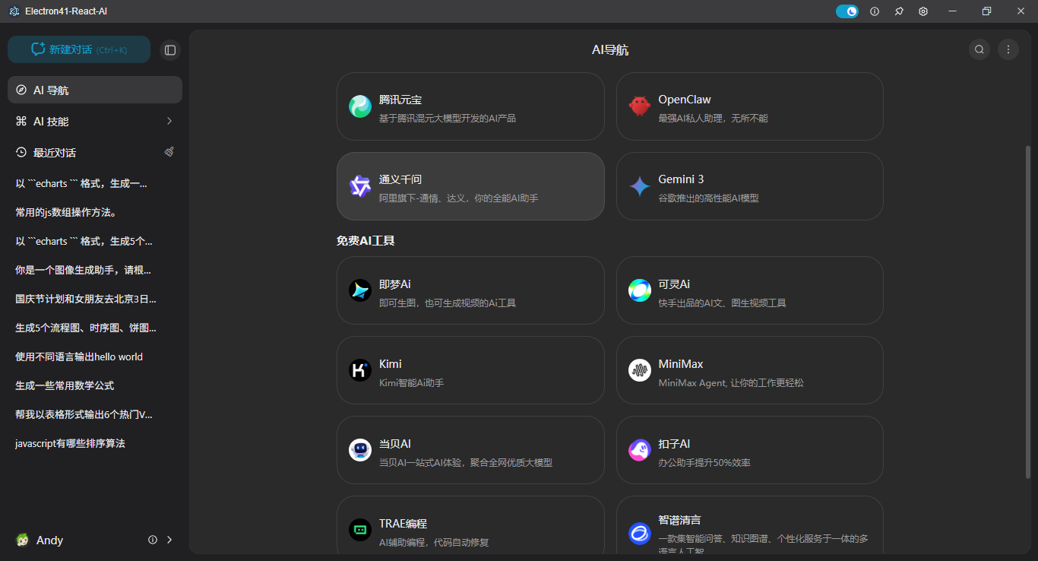Click the 智谱清言 logo
The width and height of the screenshot is (1038, 561).
coord(640,534)
